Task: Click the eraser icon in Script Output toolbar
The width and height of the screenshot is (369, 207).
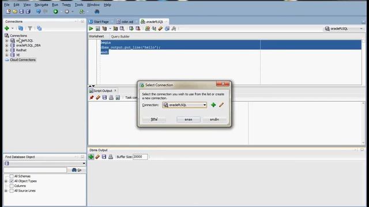Action: (98, 97)
